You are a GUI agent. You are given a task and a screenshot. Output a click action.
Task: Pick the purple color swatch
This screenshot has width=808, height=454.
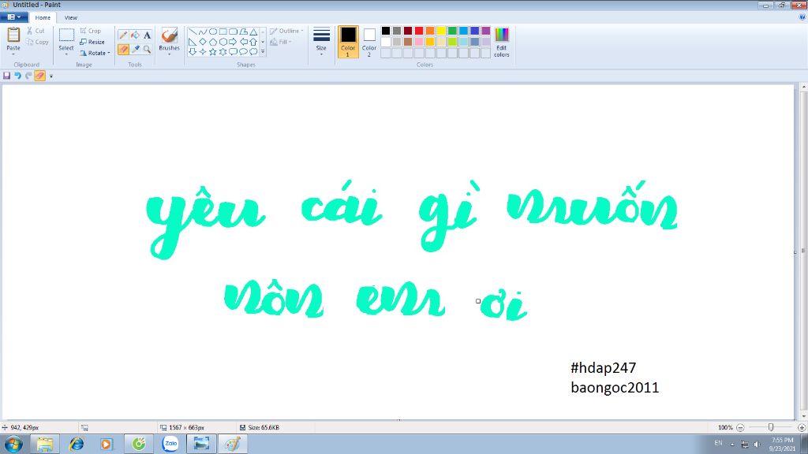coord(485,31)
